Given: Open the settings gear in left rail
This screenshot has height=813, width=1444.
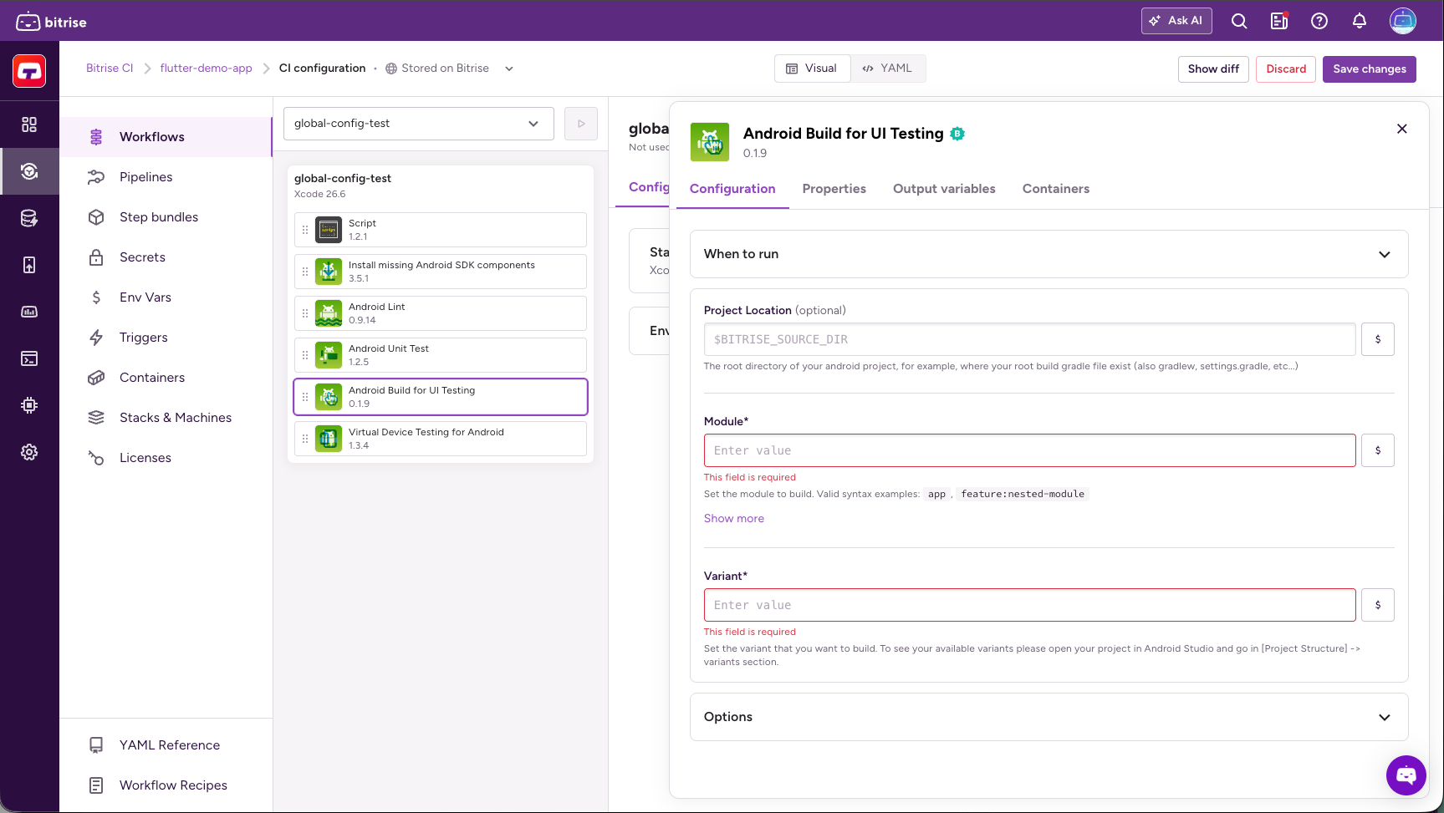Looking at the screenshot, I should pyautogui.click(x=29, y=452).
